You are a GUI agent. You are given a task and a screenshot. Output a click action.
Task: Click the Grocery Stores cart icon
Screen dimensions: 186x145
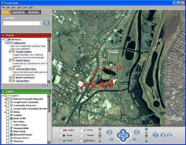click(x=11, y=138)
